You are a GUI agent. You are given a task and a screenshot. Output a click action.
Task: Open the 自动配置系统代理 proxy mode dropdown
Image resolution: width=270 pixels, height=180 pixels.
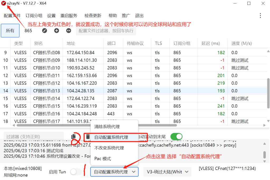coord(114,172)
